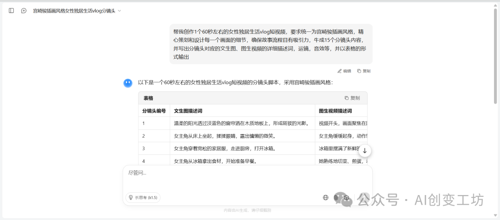The image size is (500, 220).
Task: Click the 表格 label in the table header
Action: (148, 98)
